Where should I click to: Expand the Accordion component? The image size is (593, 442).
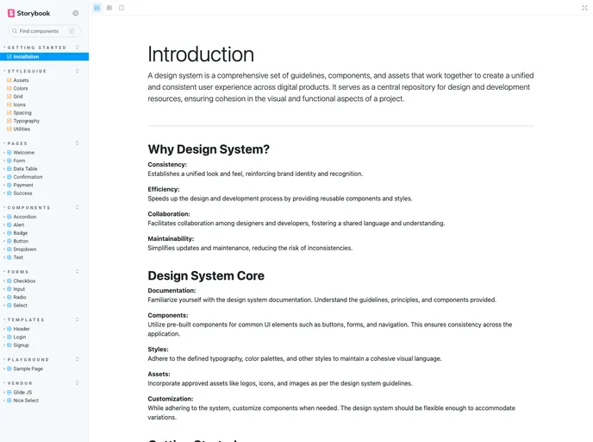click(x=24, y=217)
